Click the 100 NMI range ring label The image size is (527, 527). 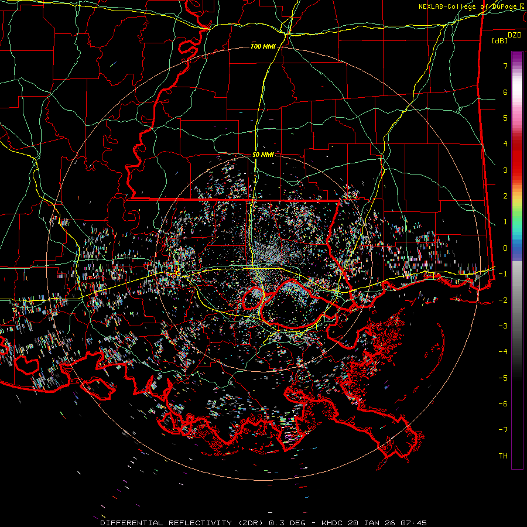pyautogui.click(x=263, y=46)
